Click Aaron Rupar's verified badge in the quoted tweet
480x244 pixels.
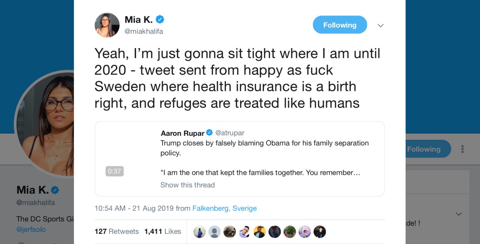[210, 133]
